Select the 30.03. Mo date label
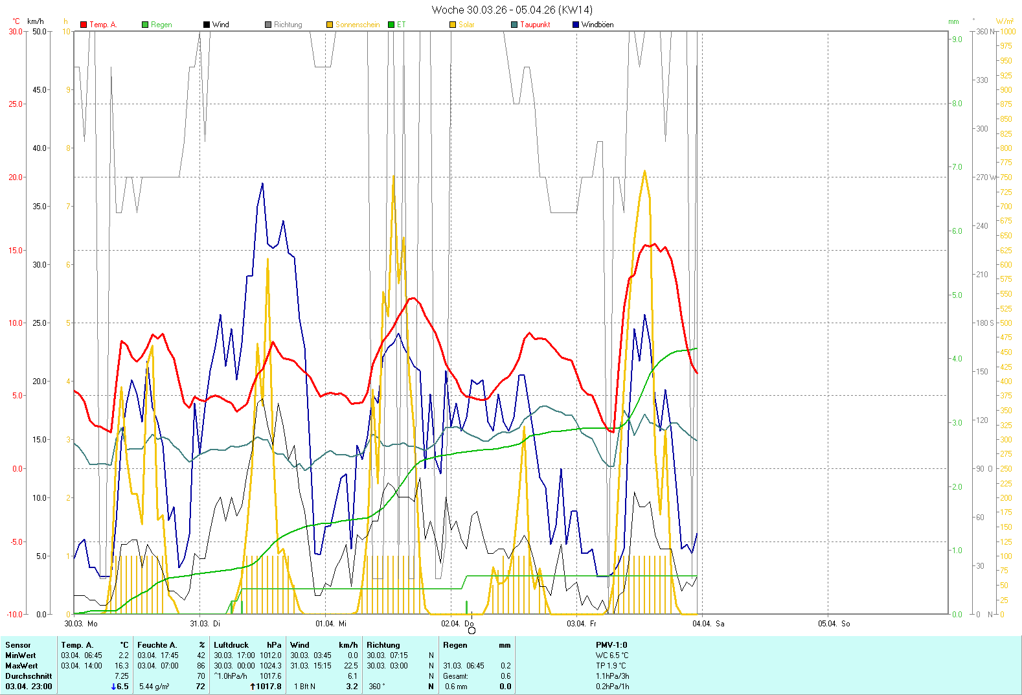The width and height of the screenshot is (1022, 695). pos(81,624)
